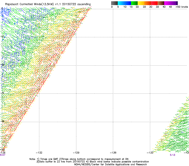Click the brown 35-40 knots legend color
The height and width of the screenshot is (166, 189).
click(161, 3)
